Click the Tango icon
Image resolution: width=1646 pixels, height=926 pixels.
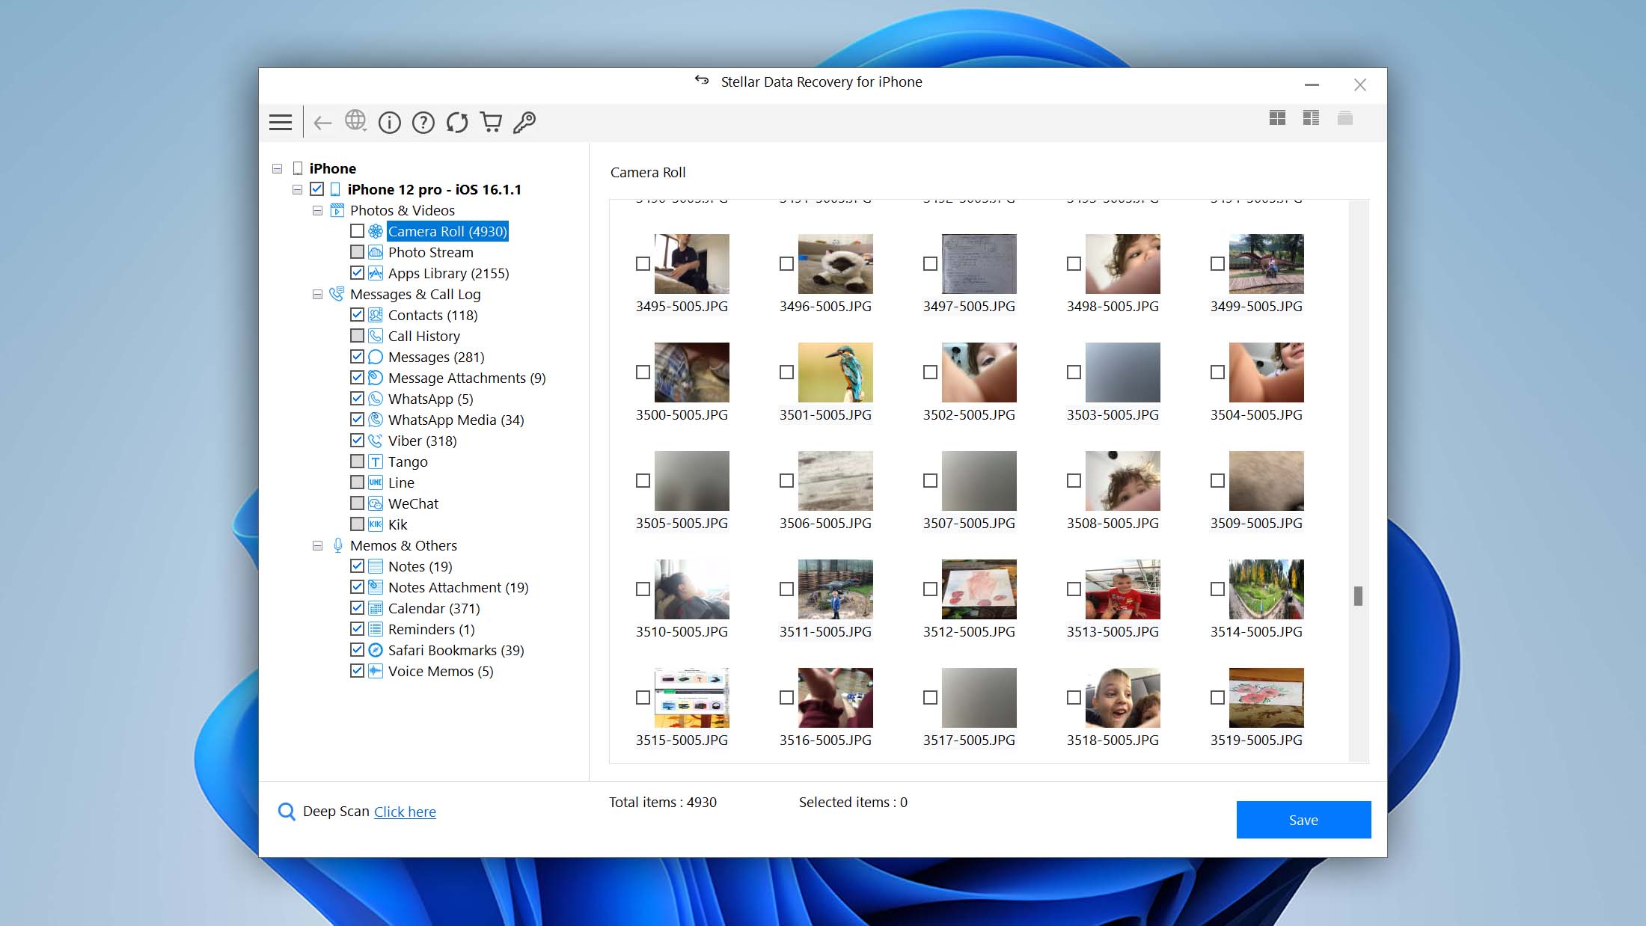(376, 462)
